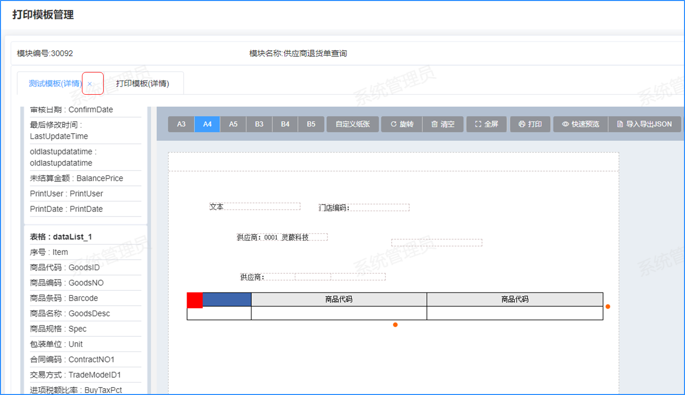Screen dimensions: 685x395
Task: Click the 最后修改时间 : LastUpdateTime field
Action: click(85, 131)
